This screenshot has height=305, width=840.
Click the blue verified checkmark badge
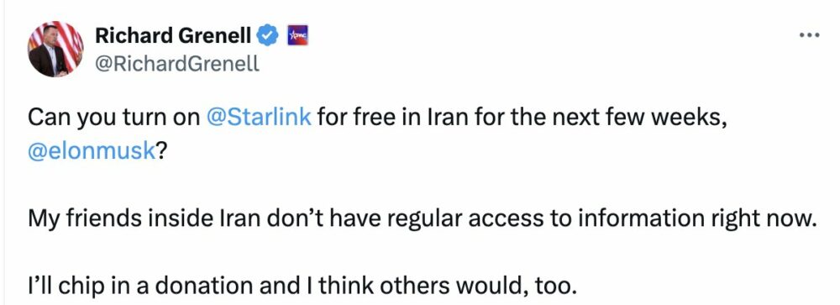pyautogui.click(x=268, y=35)
